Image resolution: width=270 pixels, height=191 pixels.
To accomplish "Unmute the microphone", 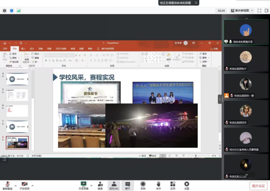I will 7,186.
